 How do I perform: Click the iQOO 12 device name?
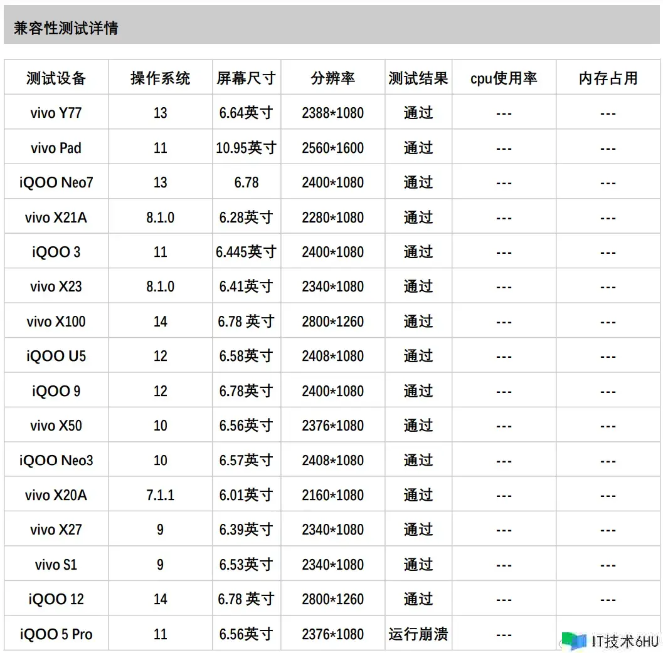click(x=56, y=600)
